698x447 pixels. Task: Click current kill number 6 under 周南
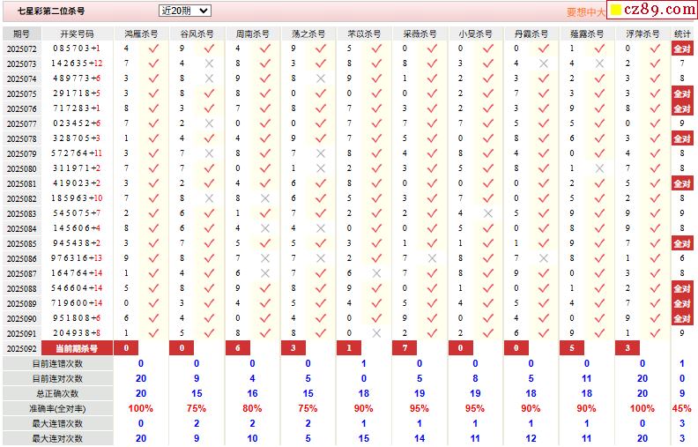238,348
